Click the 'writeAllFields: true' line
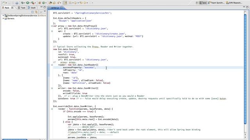Image resolution: width=250 pixels, height=140 pixels. 75,93
